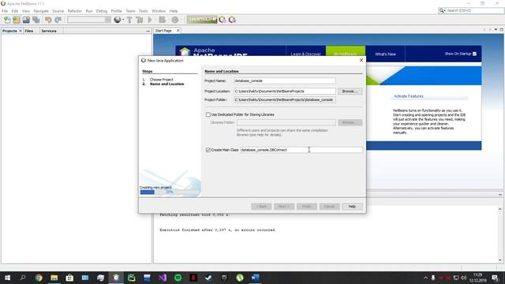The width and height of the screenshot is (505, 284).
Task: Open Visual Studio from the taskbar
Action: (163, 278)
